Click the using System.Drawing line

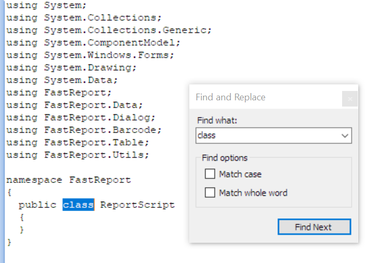(71, 68)
